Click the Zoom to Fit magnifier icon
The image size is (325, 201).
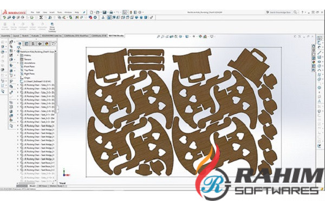tap(158, 36)
